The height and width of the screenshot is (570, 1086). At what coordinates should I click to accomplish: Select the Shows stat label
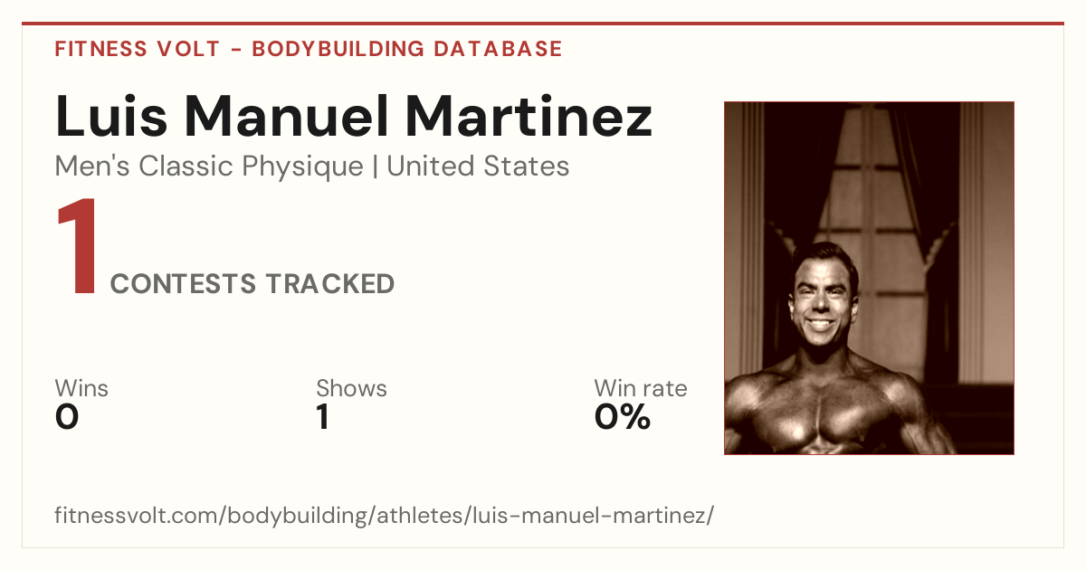351,388
